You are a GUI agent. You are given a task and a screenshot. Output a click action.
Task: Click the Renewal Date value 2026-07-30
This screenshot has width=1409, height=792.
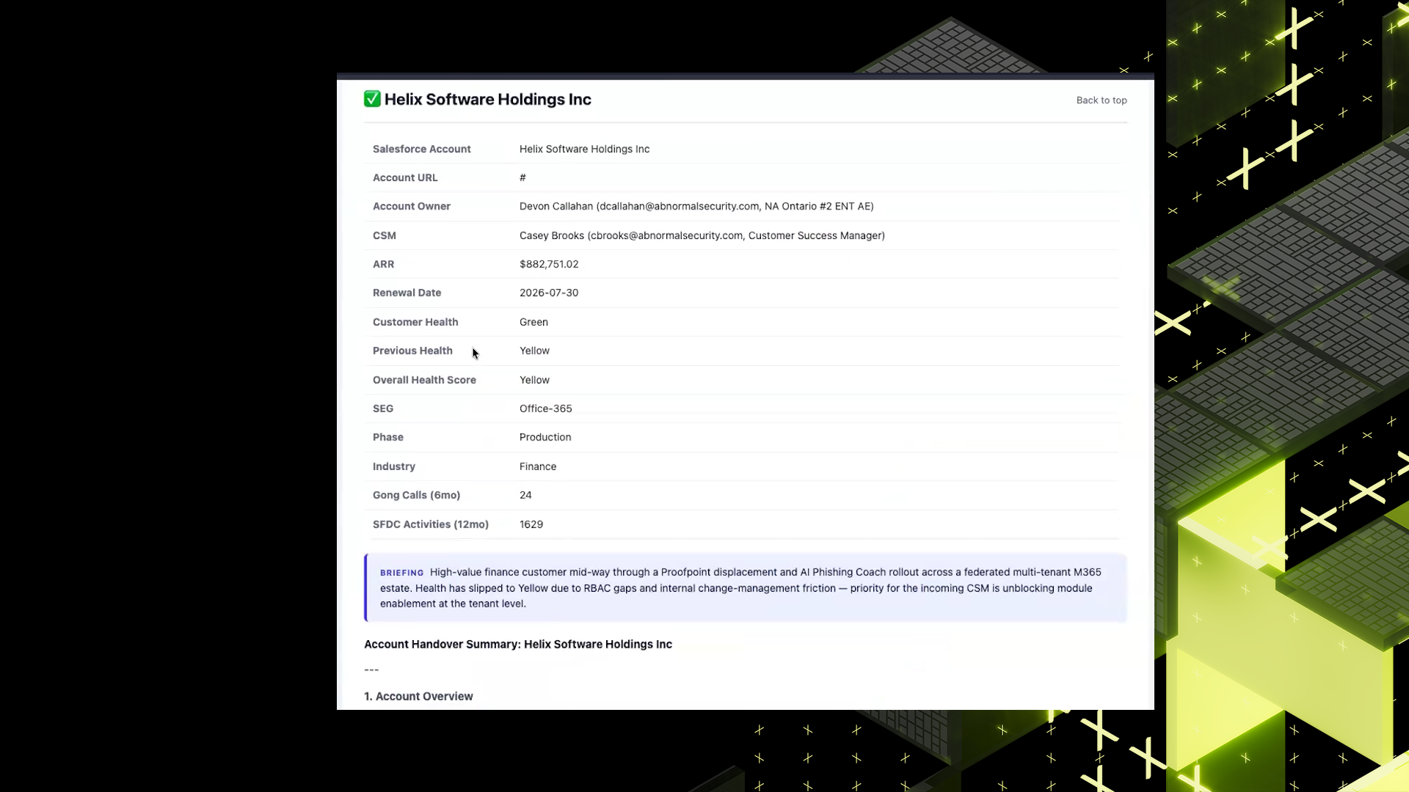click(x=549, y=293)
